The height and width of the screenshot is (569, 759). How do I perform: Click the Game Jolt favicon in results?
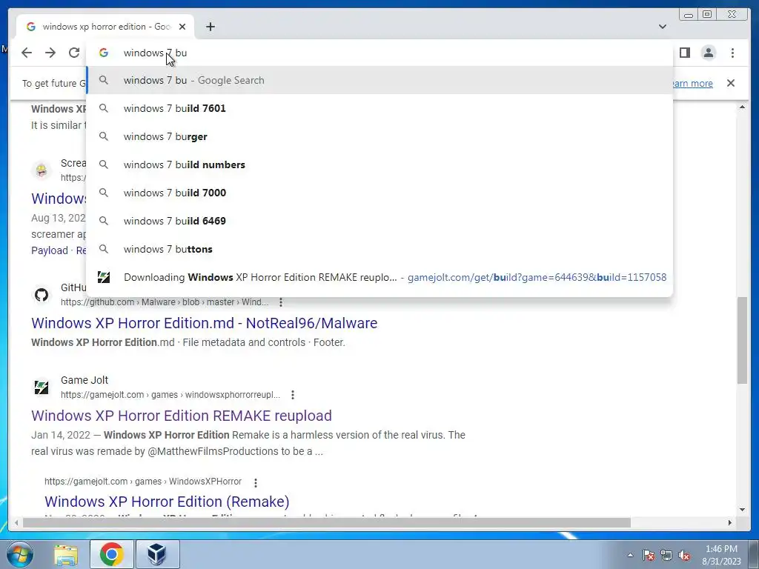tap(42, 387)
